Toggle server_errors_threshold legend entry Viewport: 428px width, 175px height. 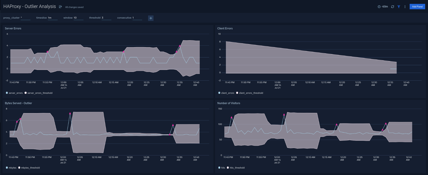tap(40, 93)
